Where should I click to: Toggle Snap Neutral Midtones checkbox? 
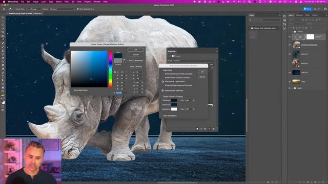coord(163,90)
